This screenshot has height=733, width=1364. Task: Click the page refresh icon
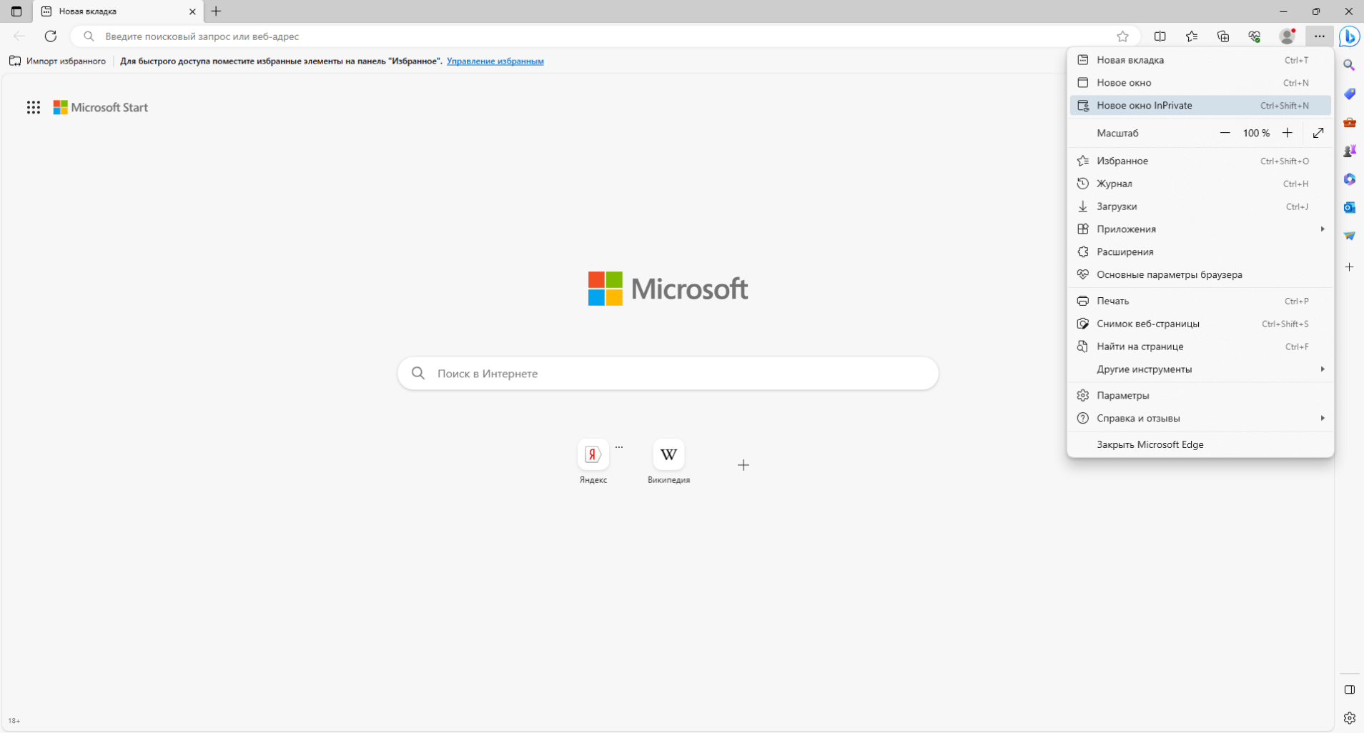tap(51, 36)
